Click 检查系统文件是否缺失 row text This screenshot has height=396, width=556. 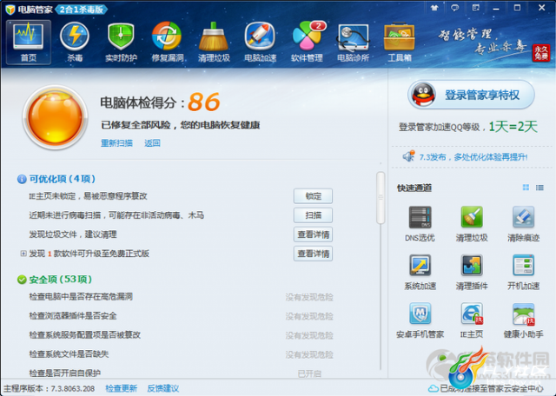pyautogui.click(x=69, y=354)
